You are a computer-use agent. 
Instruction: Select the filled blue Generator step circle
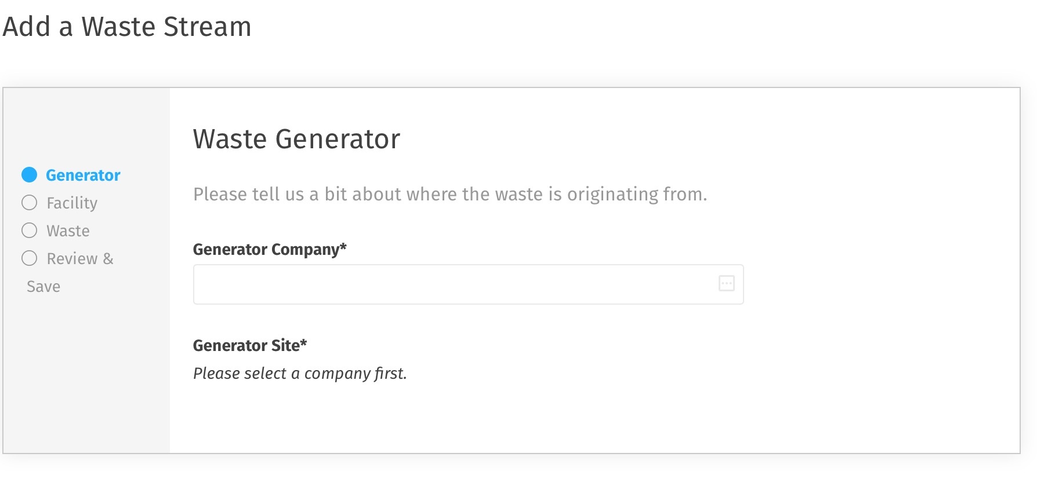click(x=29, y=174)
